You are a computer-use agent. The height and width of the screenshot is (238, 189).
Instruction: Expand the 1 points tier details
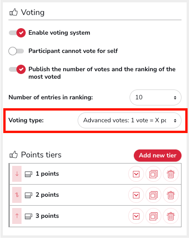pyautogui.click(x=136, y=174)
